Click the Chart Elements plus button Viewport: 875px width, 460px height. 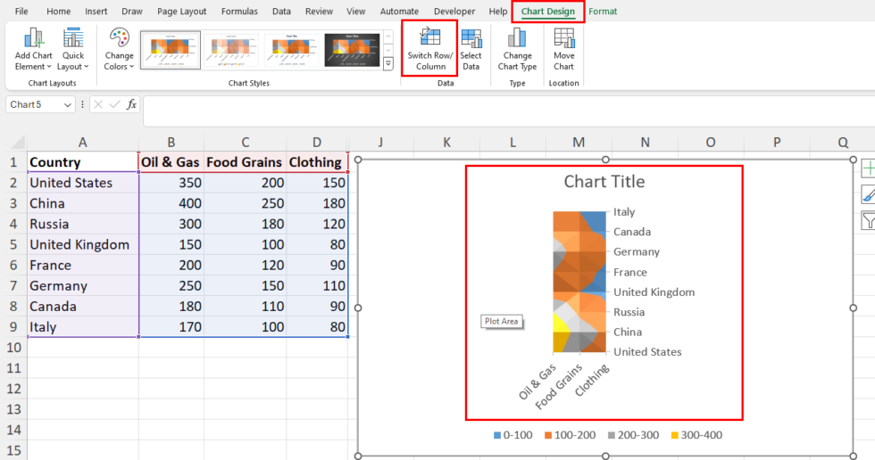(x=868, y=168)
